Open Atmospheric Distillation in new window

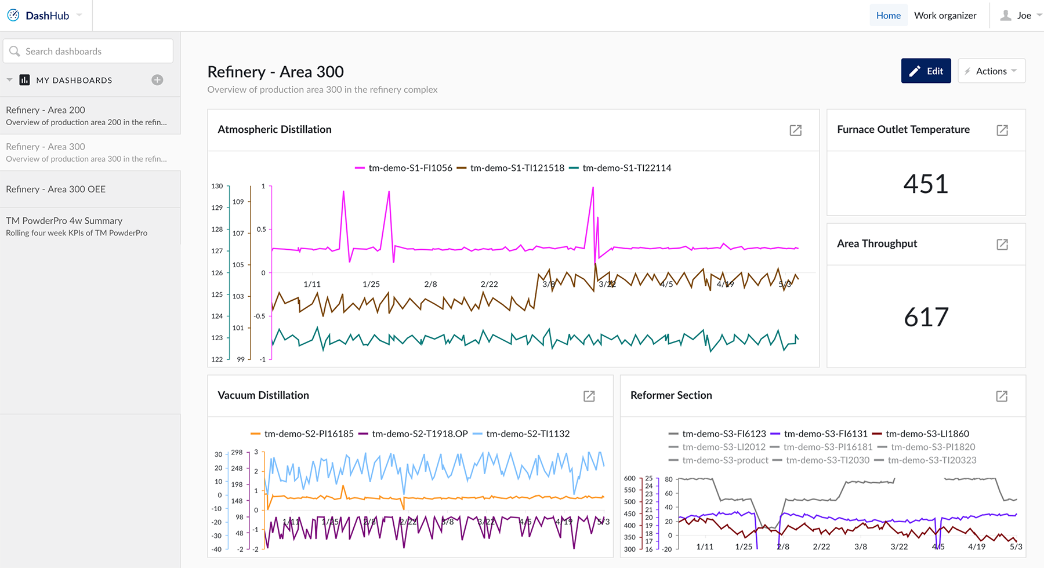(795, 130)
